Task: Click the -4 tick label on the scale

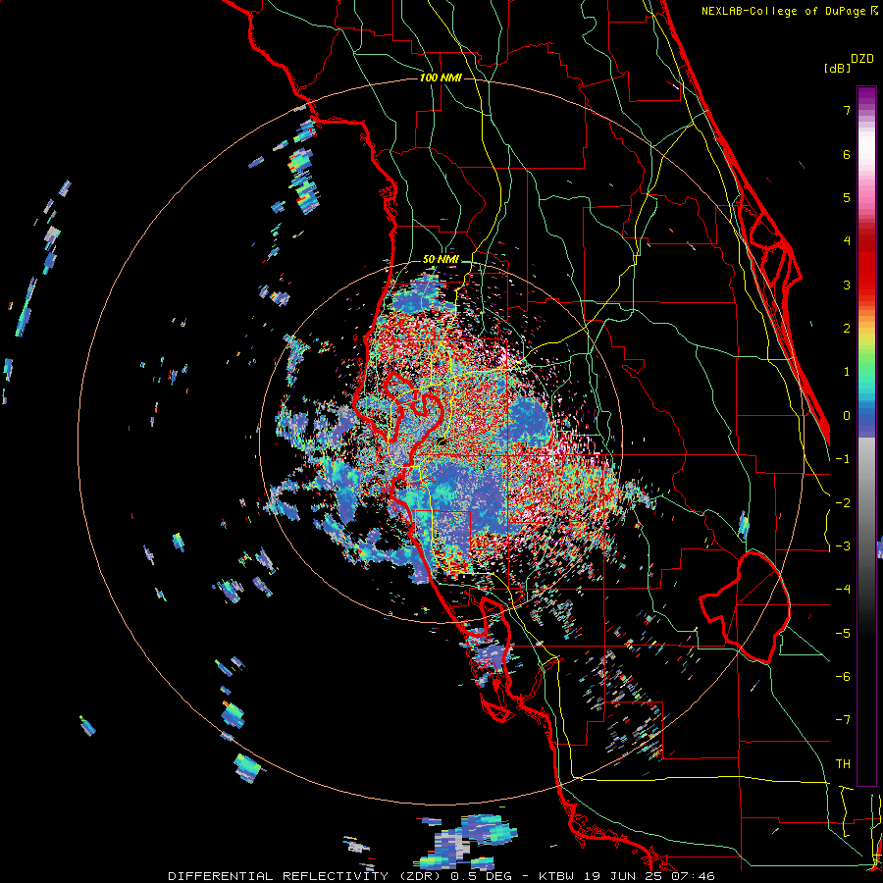Action: pyautogui.click(x=843, y=590)
